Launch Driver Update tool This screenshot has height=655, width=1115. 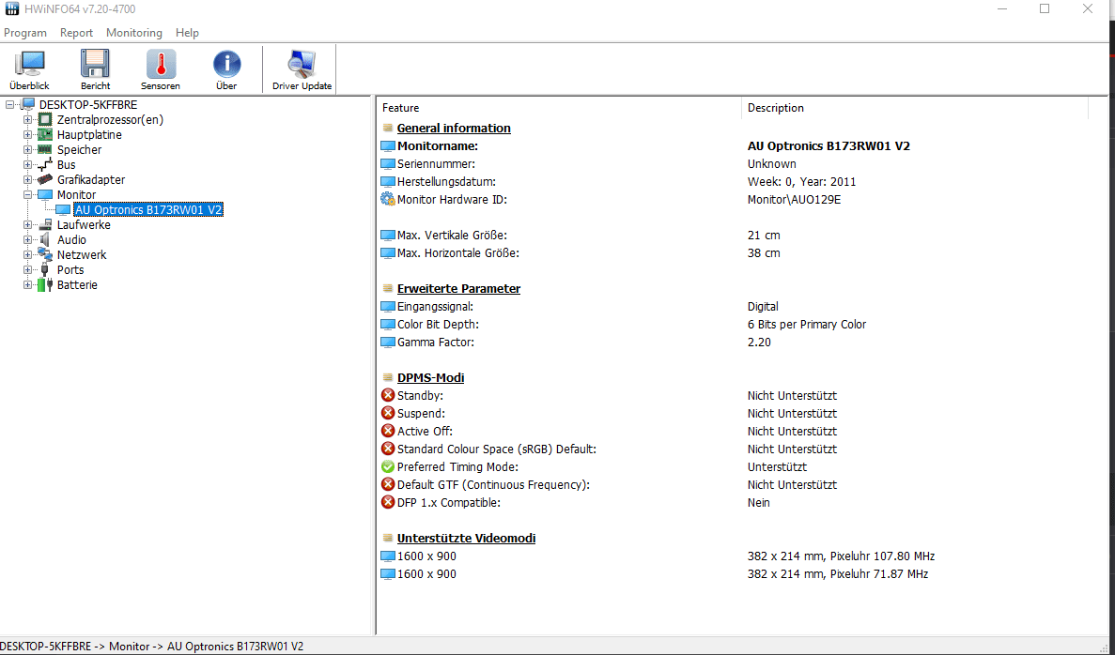coord(302,69)
